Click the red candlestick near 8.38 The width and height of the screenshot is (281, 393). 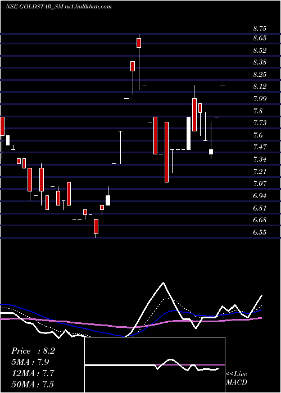tap(133, 66)
